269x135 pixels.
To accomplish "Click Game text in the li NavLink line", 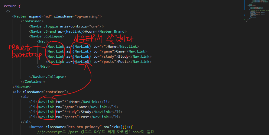I will [83, 107].
